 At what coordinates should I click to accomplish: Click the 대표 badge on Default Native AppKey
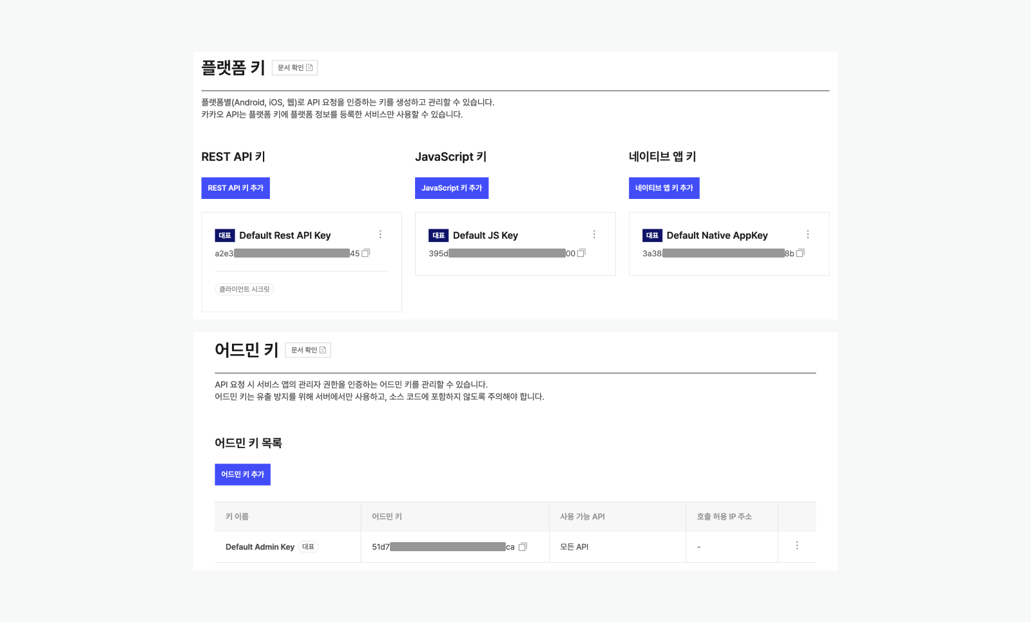click(x=651, y=236)
